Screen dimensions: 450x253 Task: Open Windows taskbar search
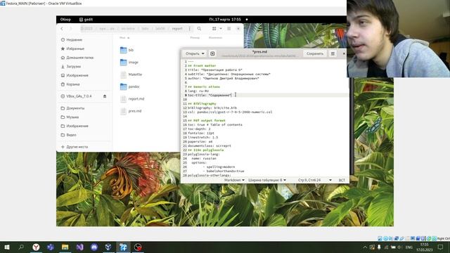tap(21, 247)
